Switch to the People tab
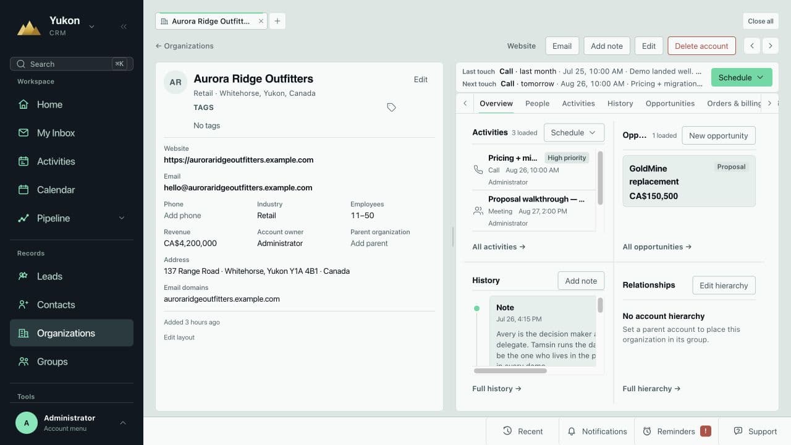This screenshot has width=791, height=445. [537, 103]
